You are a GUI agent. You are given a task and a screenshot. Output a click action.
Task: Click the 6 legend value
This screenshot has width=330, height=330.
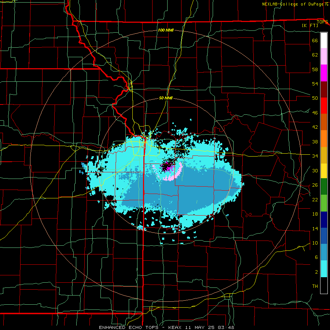pos(316,257)
